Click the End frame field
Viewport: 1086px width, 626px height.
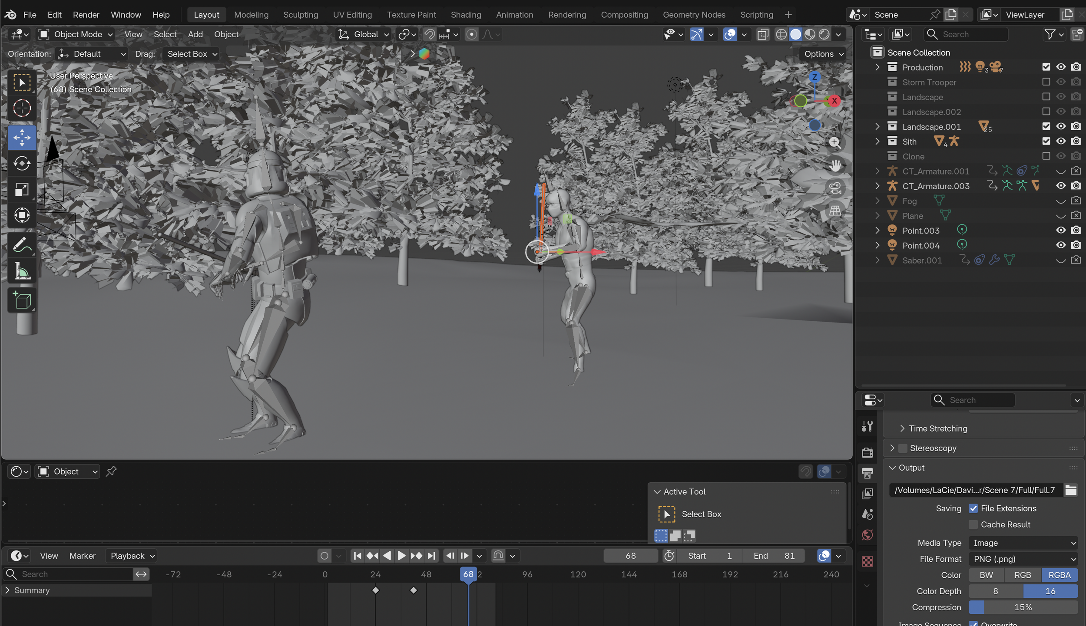point(774,556)
